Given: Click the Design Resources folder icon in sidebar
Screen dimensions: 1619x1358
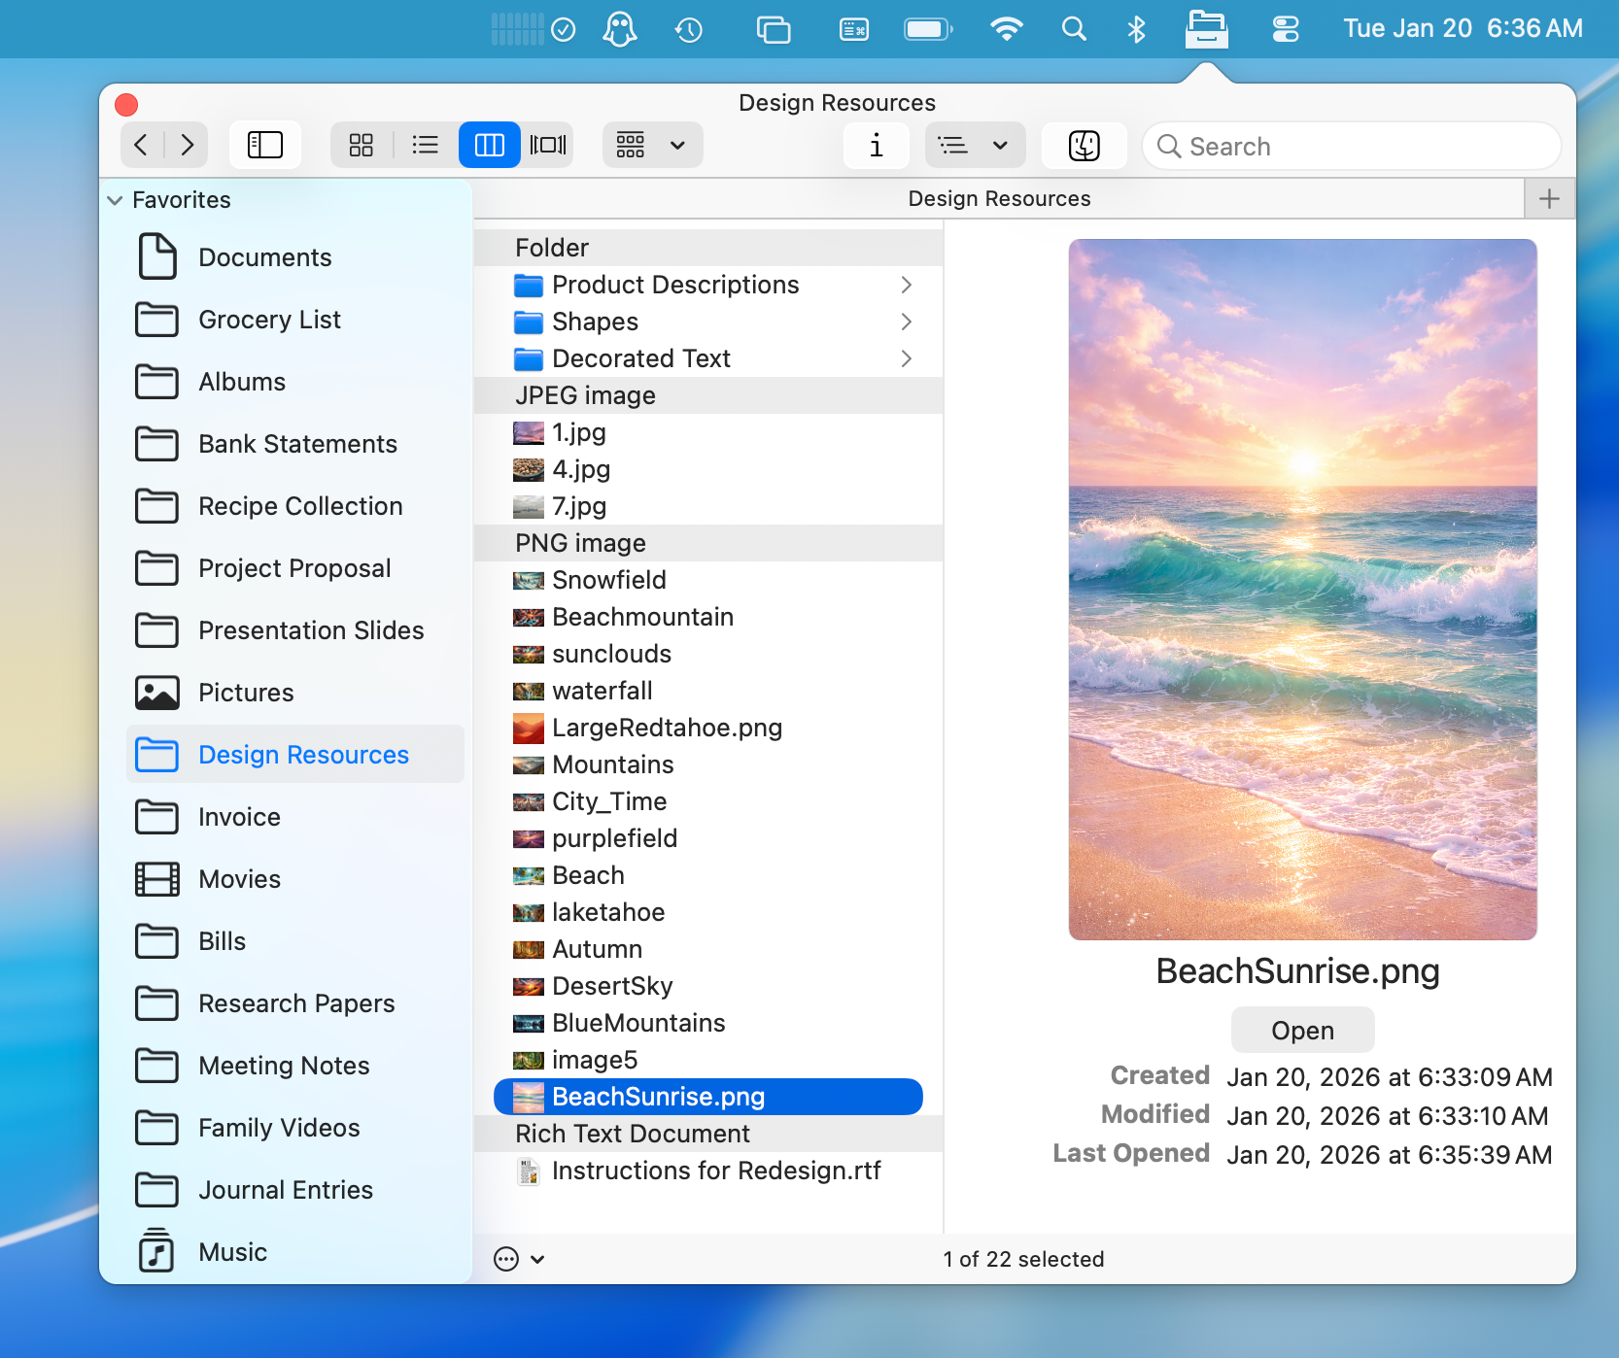Looking at the screenshot, I should click(156, 755).
